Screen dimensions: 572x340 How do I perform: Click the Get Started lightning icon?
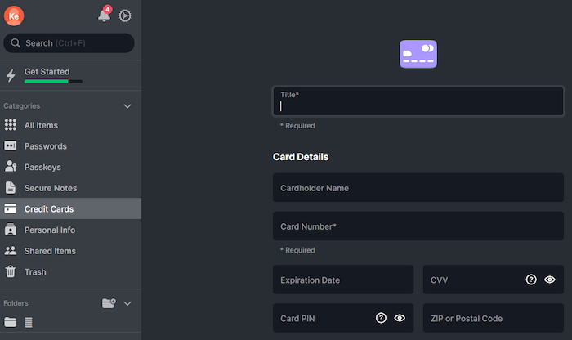pyautogui.click(x=11, y=75)
